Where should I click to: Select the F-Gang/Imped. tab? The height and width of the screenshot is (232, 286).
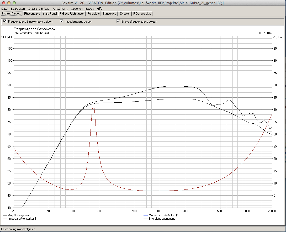[12, 13]
